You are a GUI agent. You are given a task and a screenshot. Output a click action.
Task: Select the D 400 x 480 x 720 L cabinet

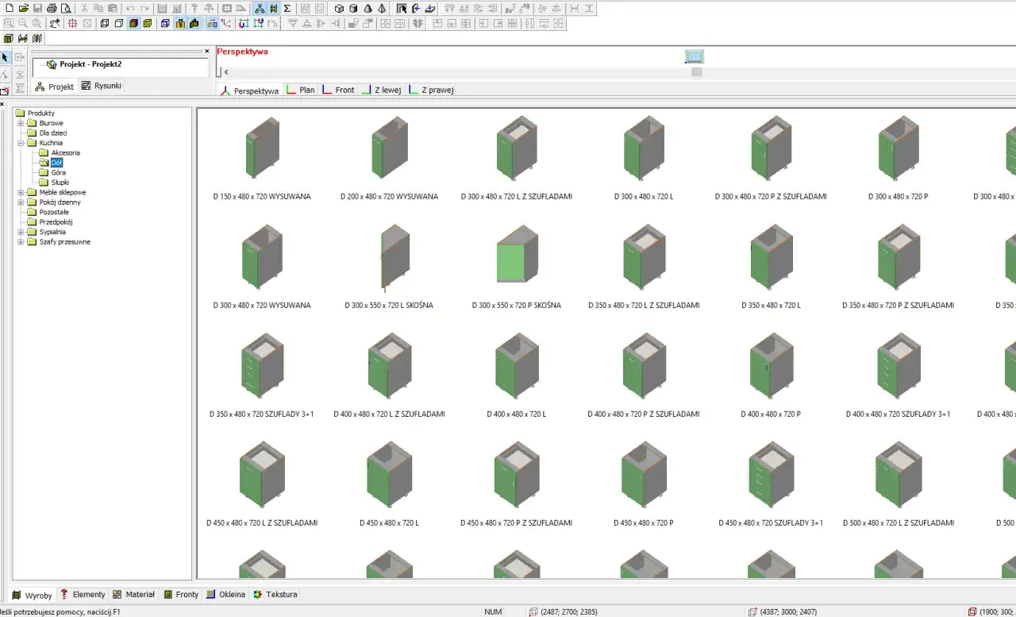(517, 375)
